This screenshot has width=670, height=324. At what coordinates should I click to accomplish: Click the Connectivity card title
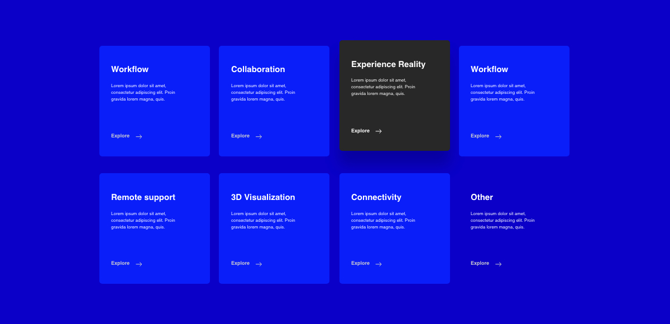376,197
